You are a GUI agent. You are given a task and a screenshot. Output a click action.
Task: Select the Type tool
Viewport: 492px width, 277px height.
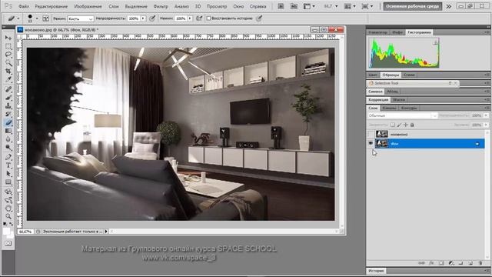(x=8, y=165)
